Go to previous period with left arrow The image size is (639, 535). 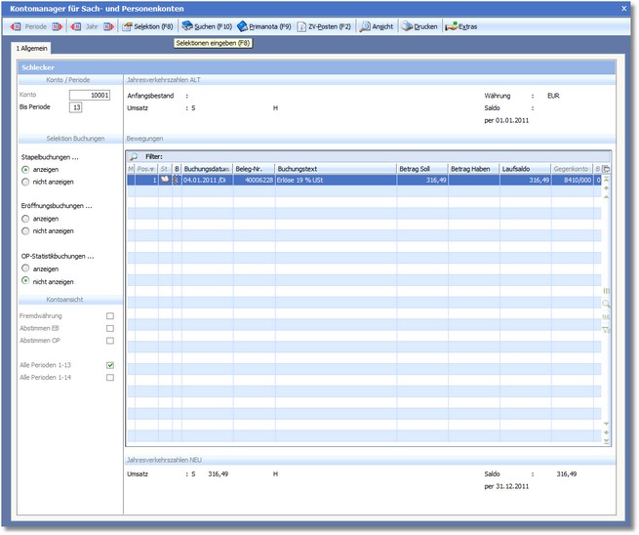pyautogui.click(x=15, y=26)
